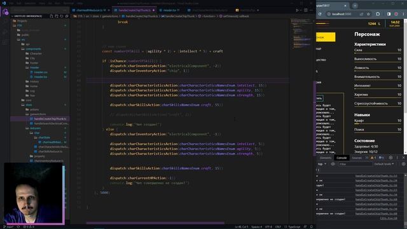The height and width of the screenshot is (229, 407).
Task: Click the New File icon in Explorer header
Action: (x=51, y=16)
